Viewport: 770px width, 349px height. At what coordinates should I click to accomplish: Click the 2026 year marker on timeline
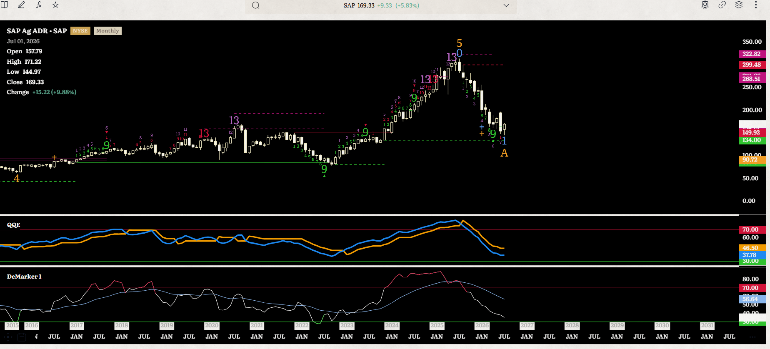pyautogui.click(x=482, y=326)
